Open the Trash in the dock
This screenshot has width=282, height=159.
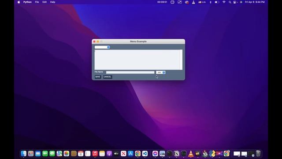[x=258, y=153]
